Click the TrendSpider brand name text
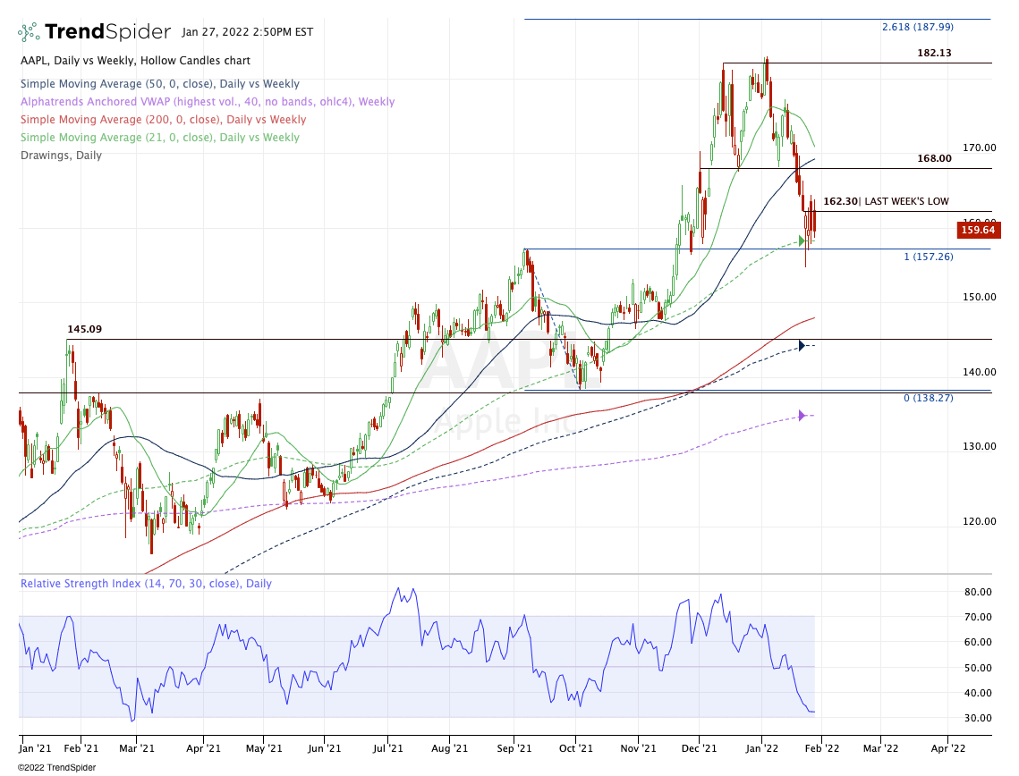This screenshot has height=776, width=1019. [108, 32]
